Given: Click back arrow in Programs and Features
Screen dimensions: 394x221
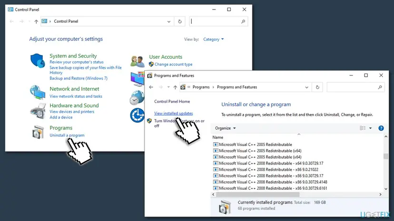Looking at the screenshot, I should pos(151,87).
